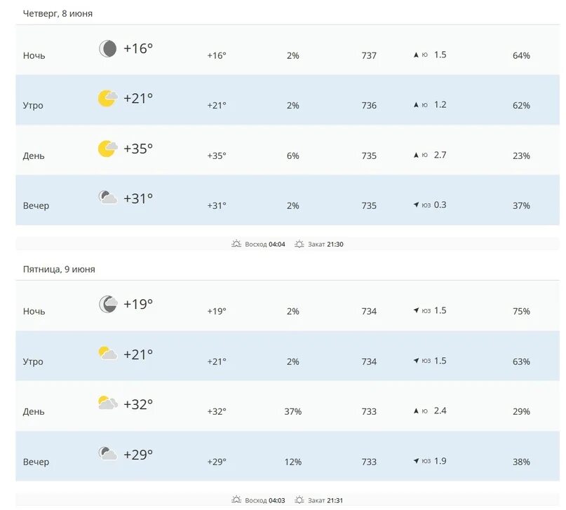Click 37% precipitation value on Friday
The width and height of the screenshot is (566, 510).
pyautogui.click(x=292, y=411)
